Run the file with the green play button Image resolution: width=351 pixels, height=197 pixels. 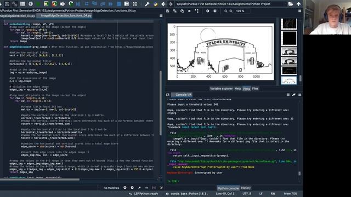(38, 4)
